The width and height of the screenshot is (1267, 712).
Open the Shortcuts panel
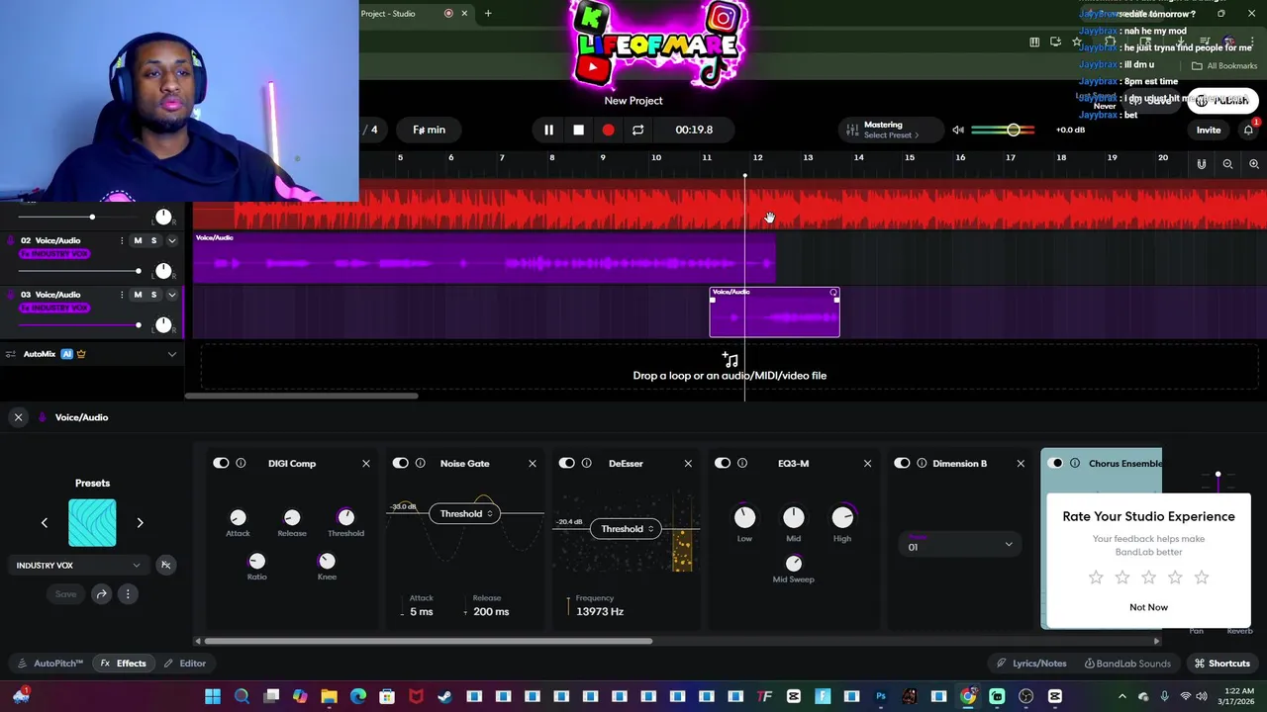click(x=1221, y=664)
